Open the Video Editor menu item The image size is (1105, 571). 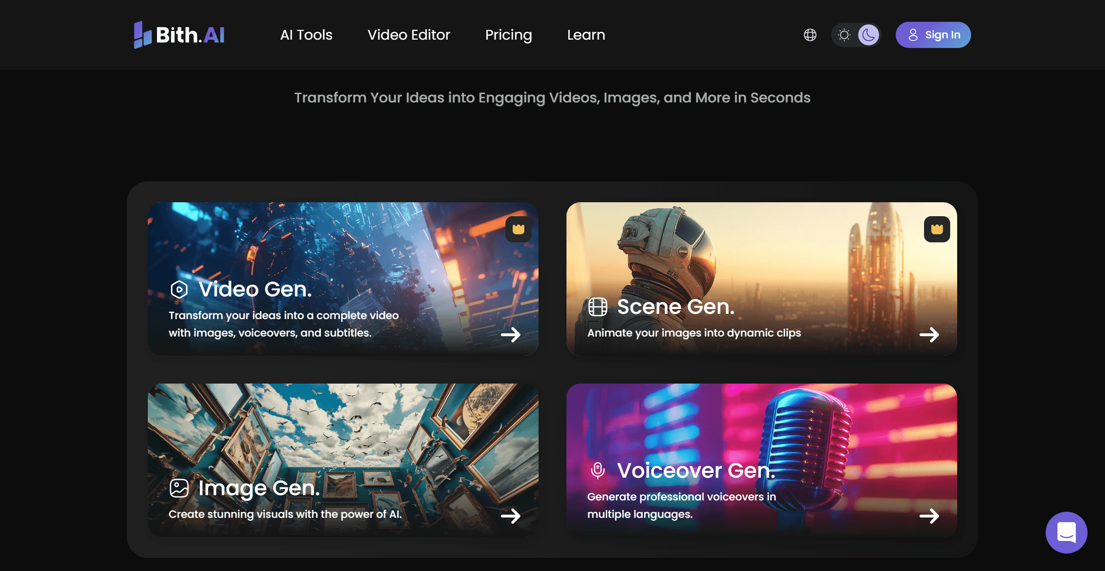click(x=409, y=35)
